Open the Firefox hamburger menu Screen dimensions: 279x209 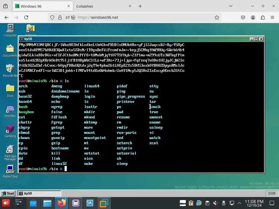click(272, 17)
